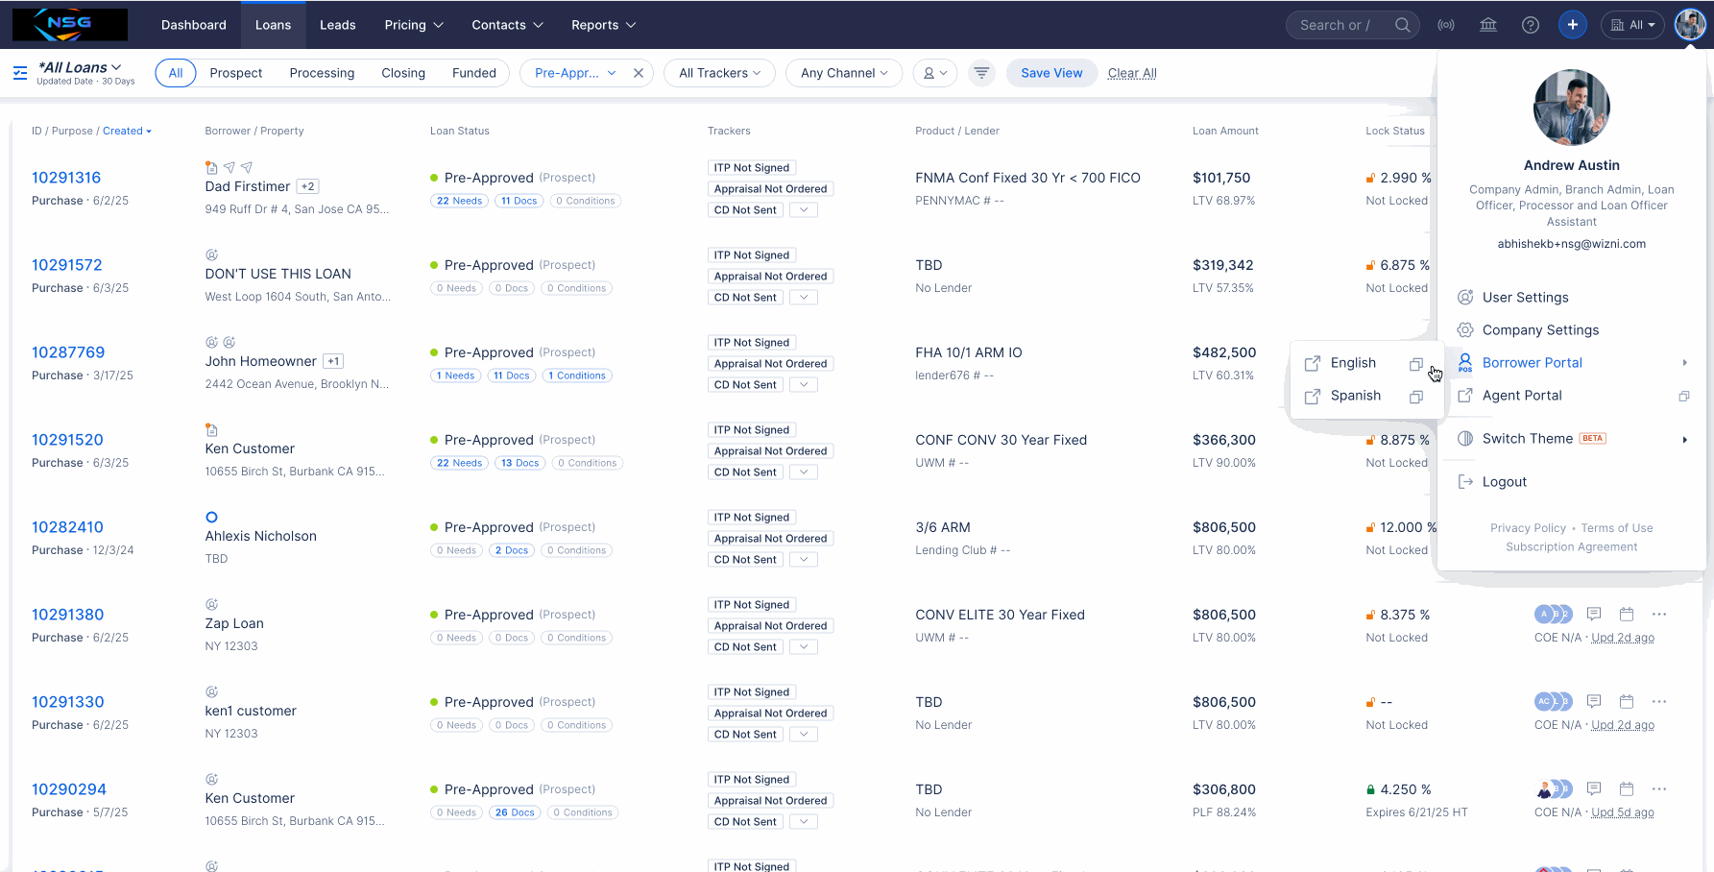
Task: Expand the Switch Theme submenu
Action: [x=1572, y=439]
